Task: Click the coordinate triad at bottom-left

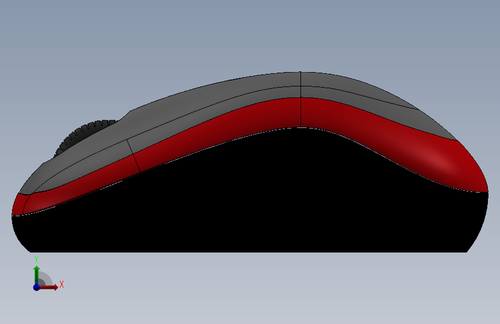Action: 48,274
